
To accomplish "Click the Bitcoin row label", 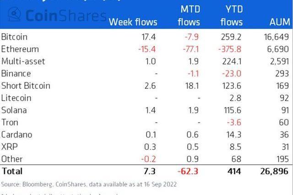I will [14, 37].
